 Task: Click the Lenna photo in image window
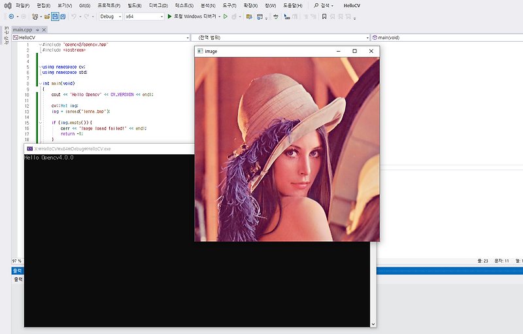[x=287, y=149]
